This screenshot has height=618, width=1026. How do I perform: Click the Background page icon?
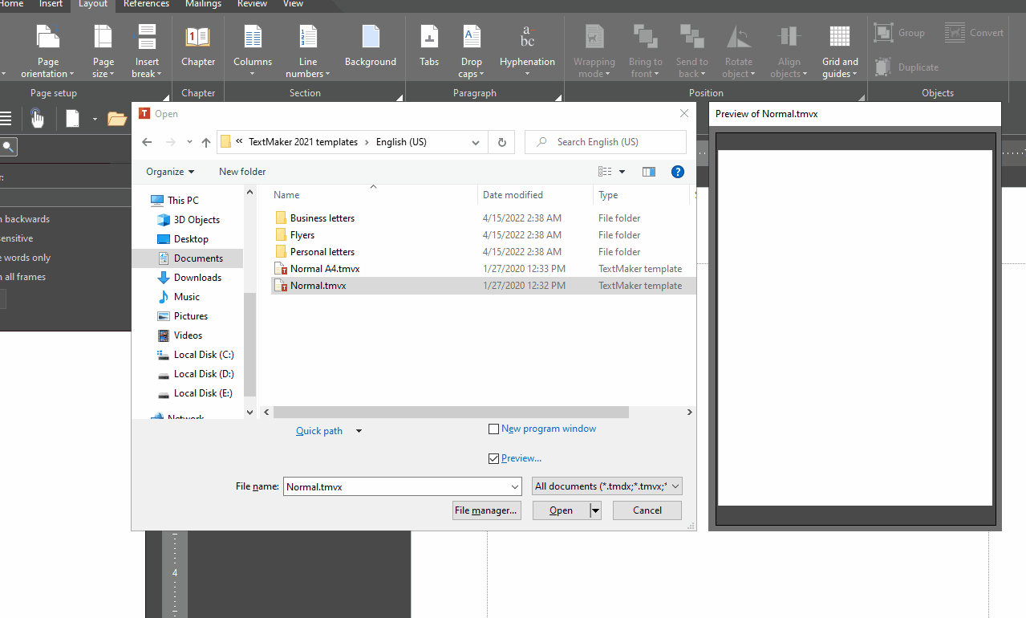pos(370,38)
